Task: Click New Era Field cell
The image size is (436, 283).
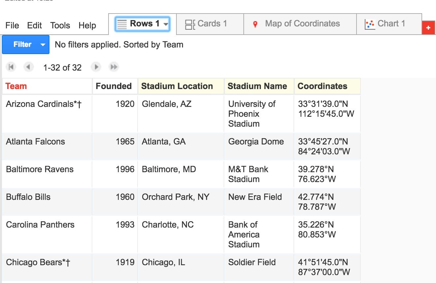Action: (x=259, y=202)
